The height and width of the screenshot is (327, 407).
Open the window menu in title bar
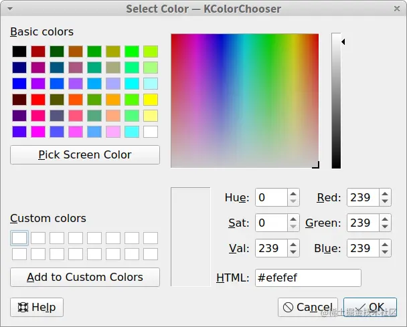point(11,9)
